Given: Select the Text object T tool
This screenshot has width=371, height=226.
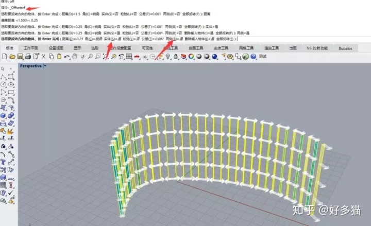Looking at the screenshot, I should click(x=3, y=162).
